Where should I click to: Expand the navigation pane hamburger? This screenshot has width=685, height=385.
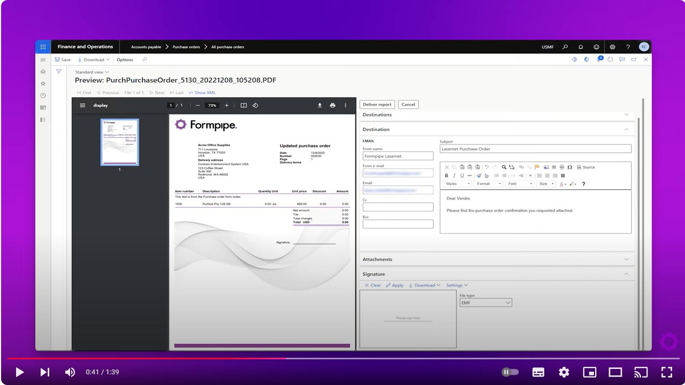43,60
